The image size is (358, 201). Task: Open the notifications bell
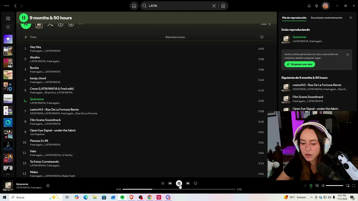click(x=309, y=6)
